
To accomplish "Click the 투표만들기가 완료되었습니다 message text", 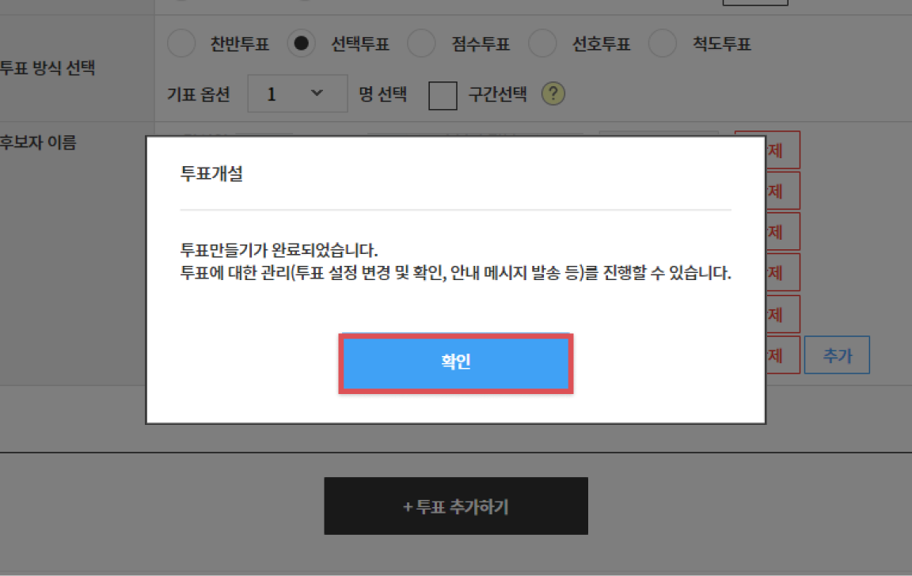I will point(279,252).
